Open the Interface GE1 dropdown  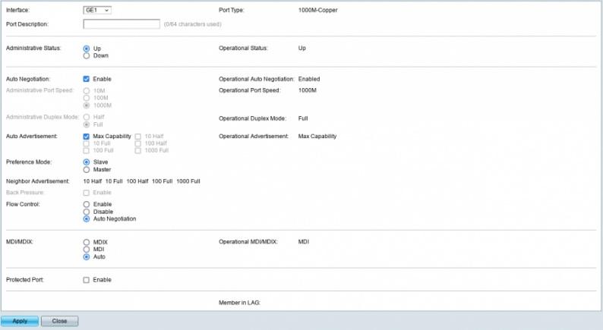(96, 10)
